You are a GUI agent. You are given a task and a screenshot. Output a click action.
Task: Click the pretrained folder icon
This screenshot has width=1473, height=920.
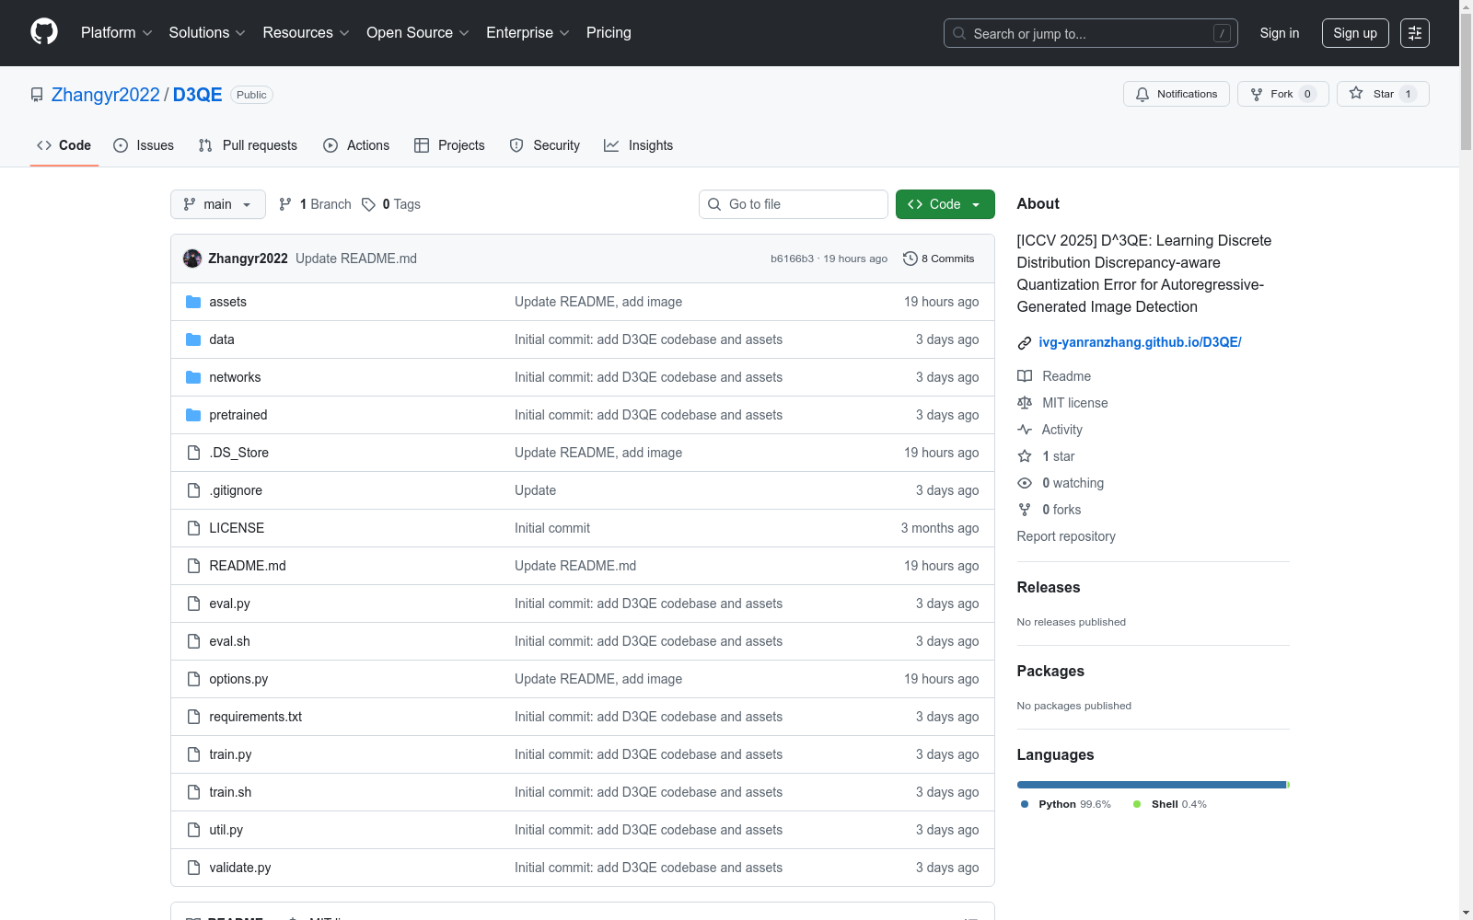[x=193, y=415]
